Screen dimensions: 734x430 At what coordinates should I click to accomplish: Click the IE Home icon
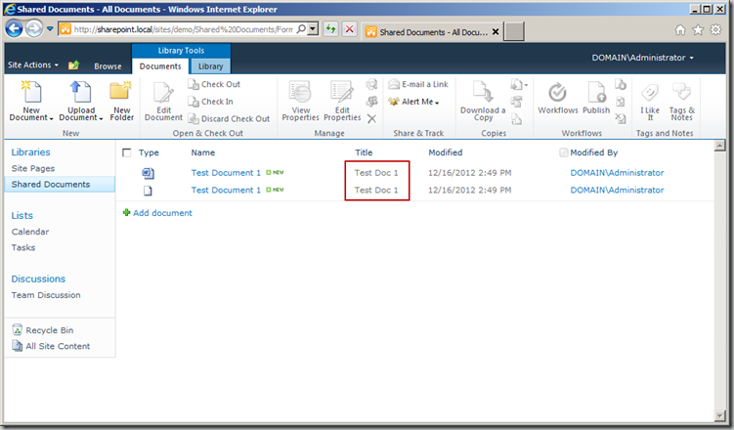click(679, 30)
